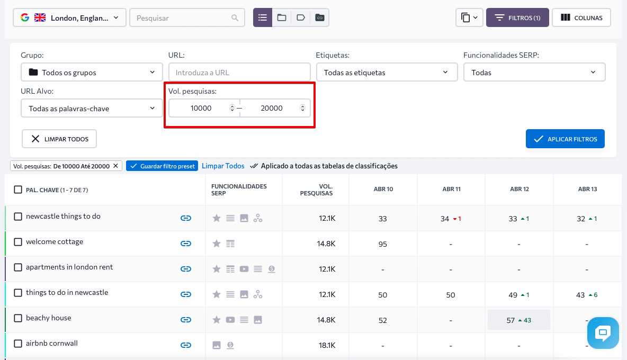Focus the Introduza a URL field
The image size is (627, 360).
click(239, 73)
